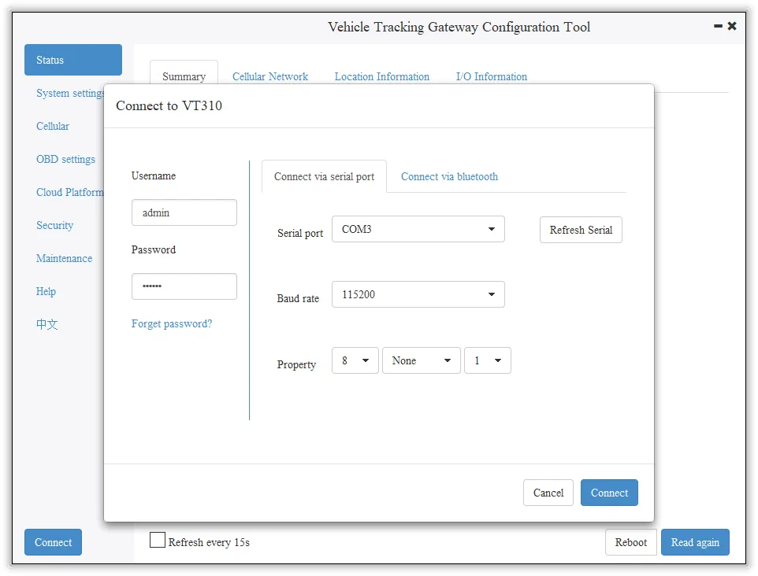Open the Cellular Network tab
Viewport: 758px width, 576px height.
[x=270, y=76]
